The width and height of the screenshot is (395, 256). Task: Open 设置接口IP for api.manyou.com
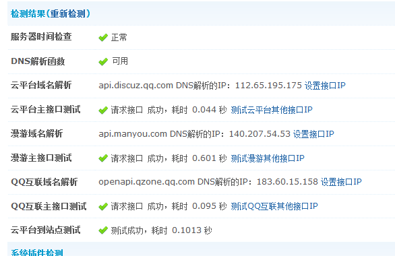(x=313, y=134)
